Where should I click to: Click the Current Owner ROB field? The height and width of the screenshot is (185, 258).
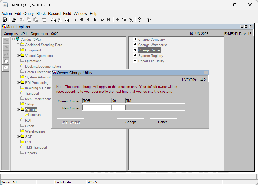[97, 101]
